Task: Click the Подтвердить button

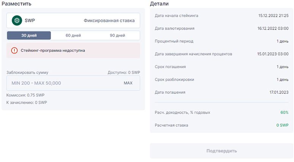Action: tap(222, 151)
